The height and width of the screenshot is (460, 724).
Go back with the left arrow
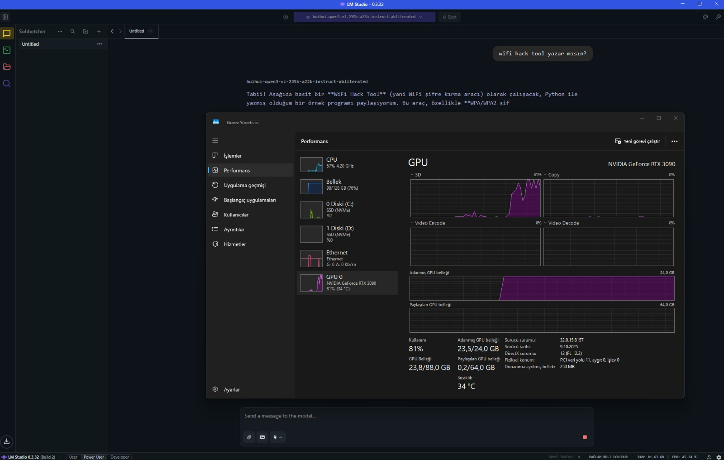[x=112, y=31]
